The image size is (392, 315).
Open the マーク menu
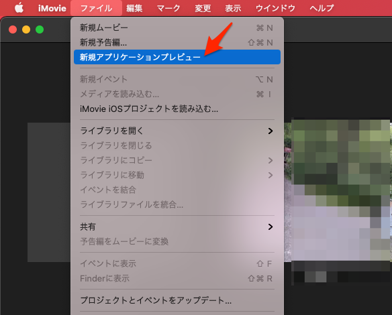[168, 8]
